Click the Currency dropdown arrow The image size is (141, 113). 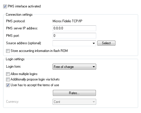[94, 102]
